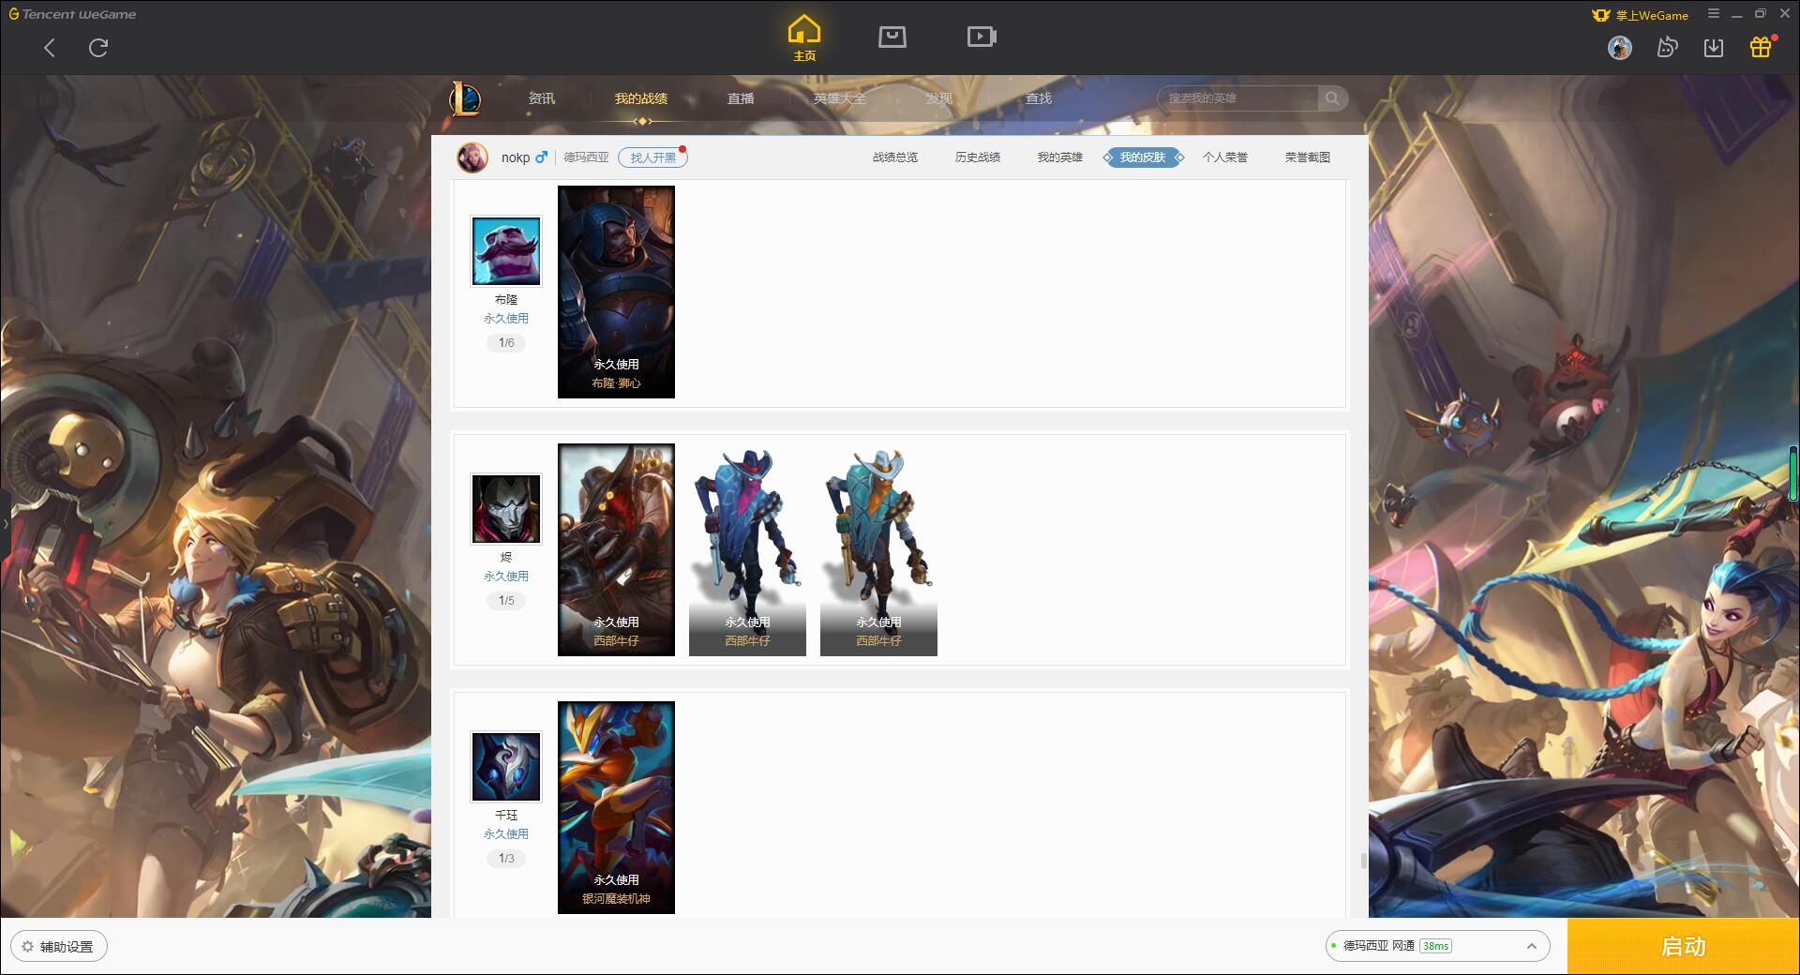This screenshot has height=975, width=1800.
Task: Click the nokp username
Action: click(x=516, y=157)
